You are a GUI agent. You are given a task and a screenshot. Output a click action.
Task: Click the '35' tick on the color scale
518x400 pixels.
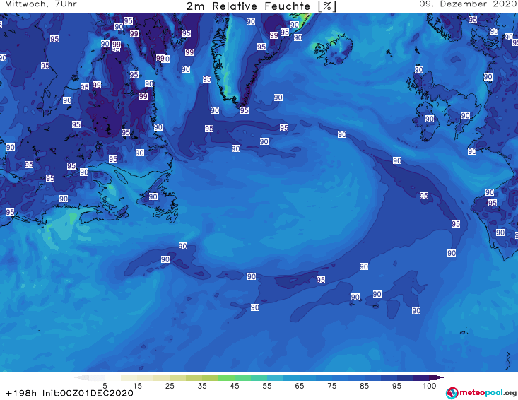point(202,386)
